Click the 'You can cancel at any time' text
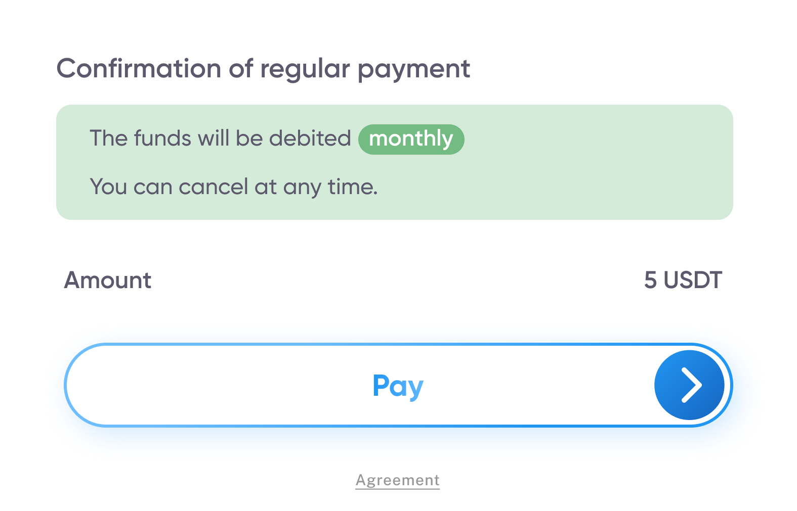This screenshot has width=797, height=511. click(x=233, y=187)
